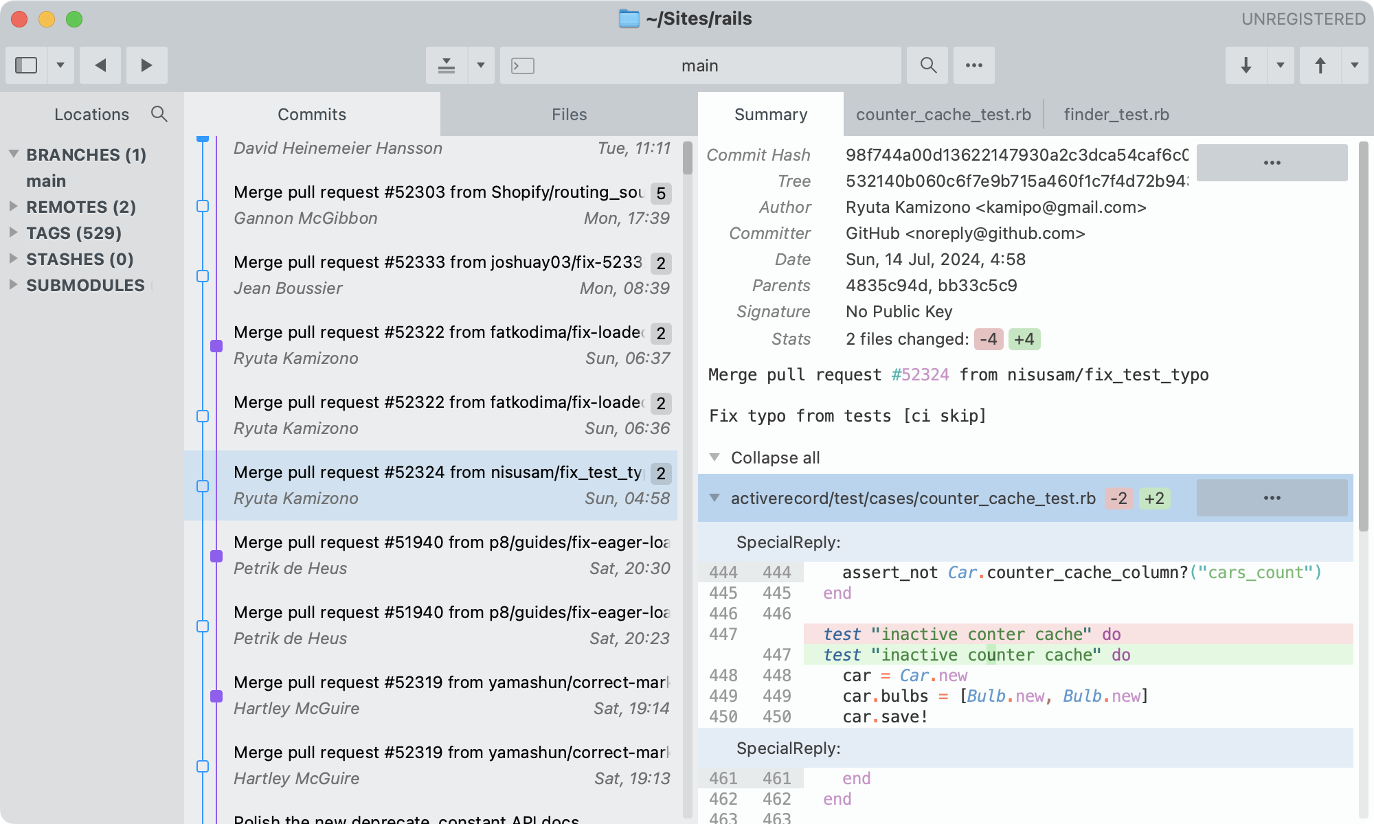1374x824 pixels.
Task: Navigate back with the left arrow
Action: coord(100,65)
